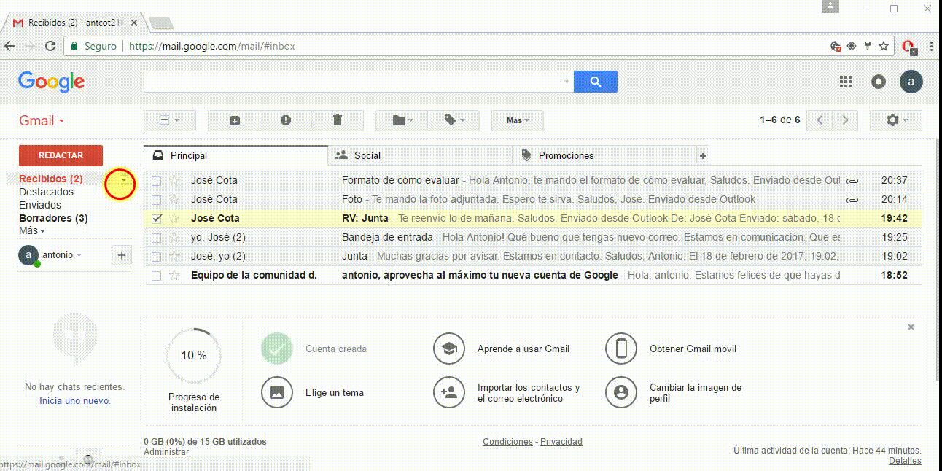Star the Bandeja de entrada email
The height and width of the screenshot is (471, 942).
[x=174, y=237]
